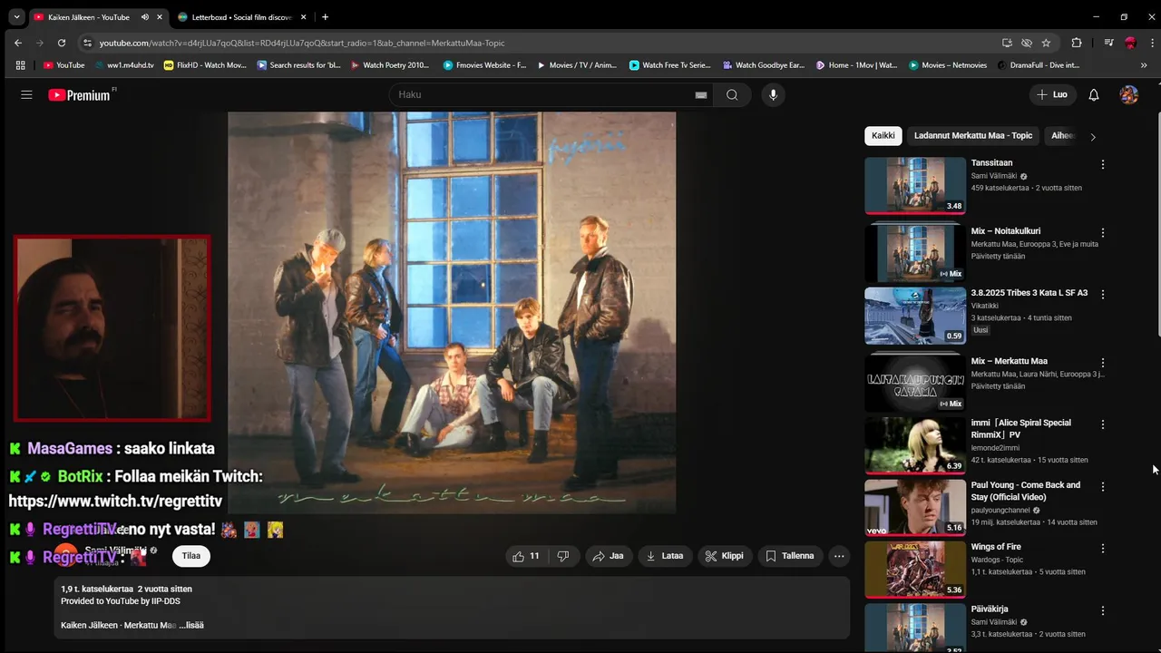The height and width of the screenshot is (653, 1161).
Task: Show next filter chips with arrow
Action: tap(1093, 137)
